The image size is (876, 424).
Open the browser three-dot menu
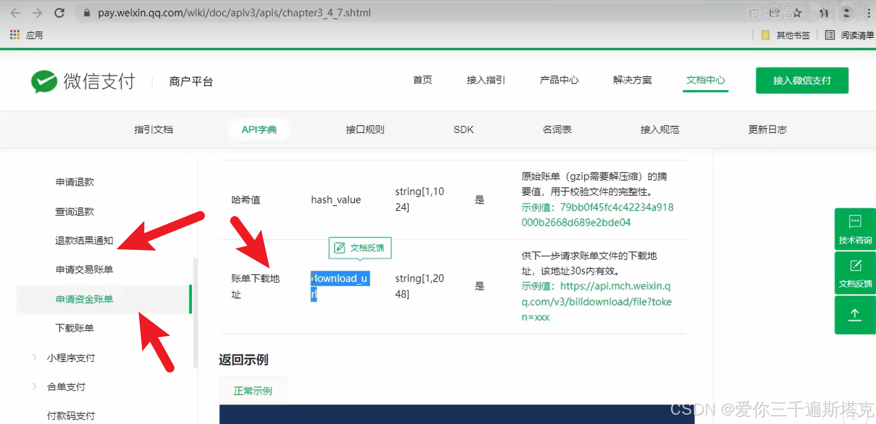tap(869, 13)
